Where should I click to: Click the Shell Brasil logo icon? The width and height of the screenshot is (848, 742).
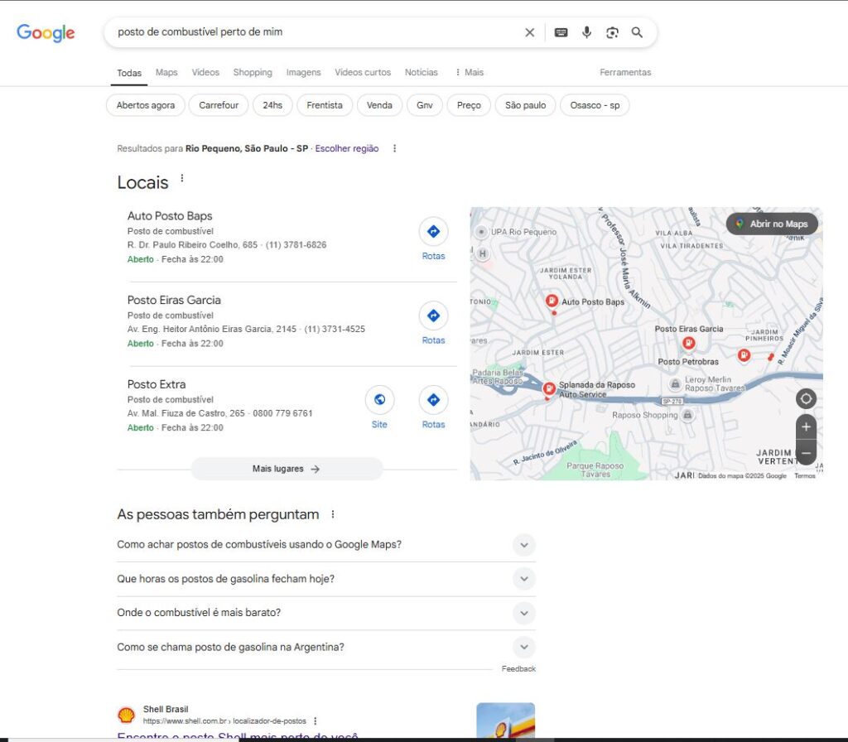point(127,715)
